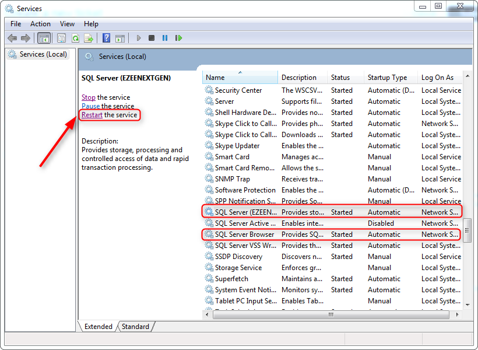The width and height of the screenshot is (478, 350).
Task: Switch to the Standard tab
Action: point(135,327)
